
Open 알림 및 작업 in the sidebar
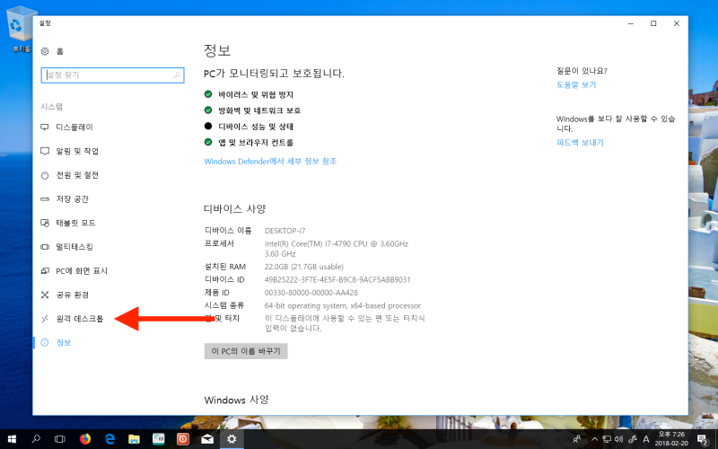click(70, 151)
